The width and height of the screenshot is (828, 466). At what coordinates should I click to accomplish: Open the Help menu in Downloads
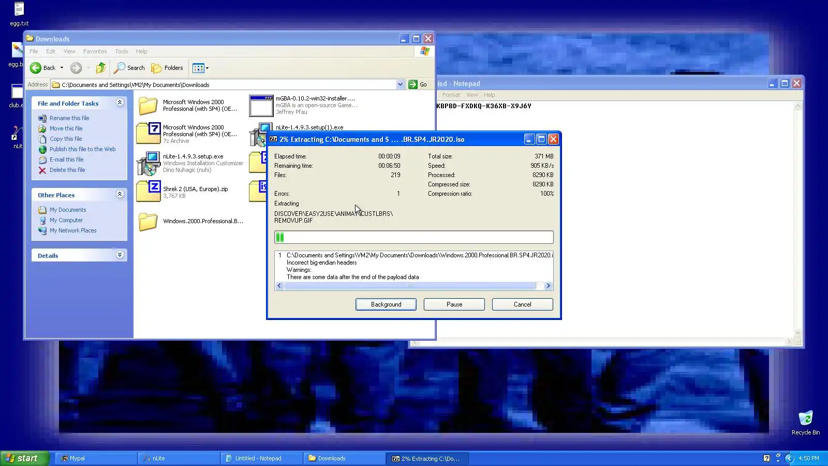[142, 51]
